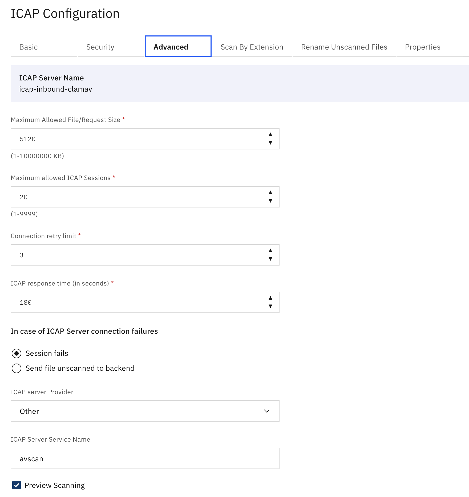Choose Send file unscanned to backend
Viewport: 469px width, 497px height.
pyautogui.click(x=17, y=368)
